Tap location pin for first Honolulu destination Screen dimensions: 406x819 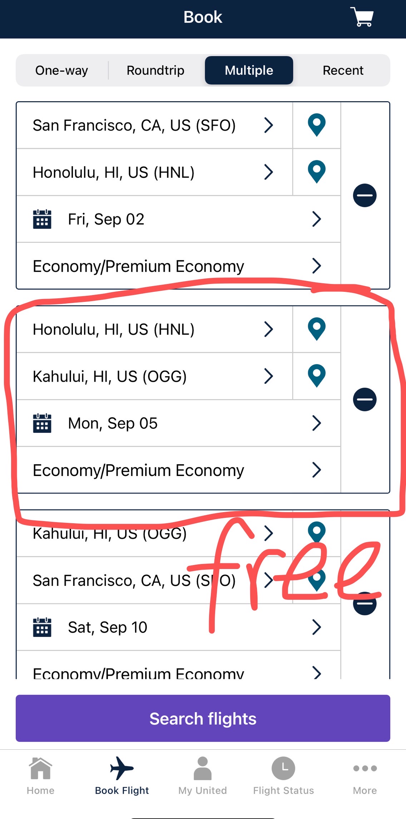tap(316, 172)
